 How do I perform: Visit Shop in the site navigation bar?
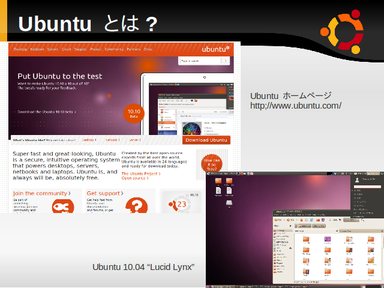click(148, 49)
